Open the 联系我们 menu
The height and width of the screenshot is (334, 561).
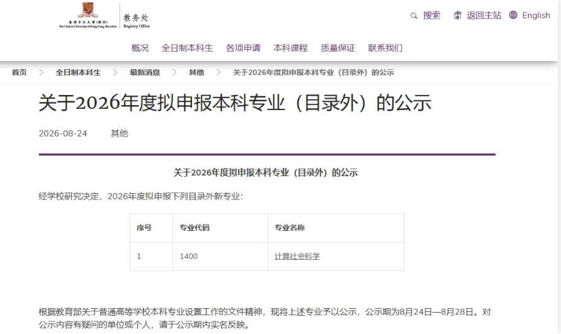(385, 48)
